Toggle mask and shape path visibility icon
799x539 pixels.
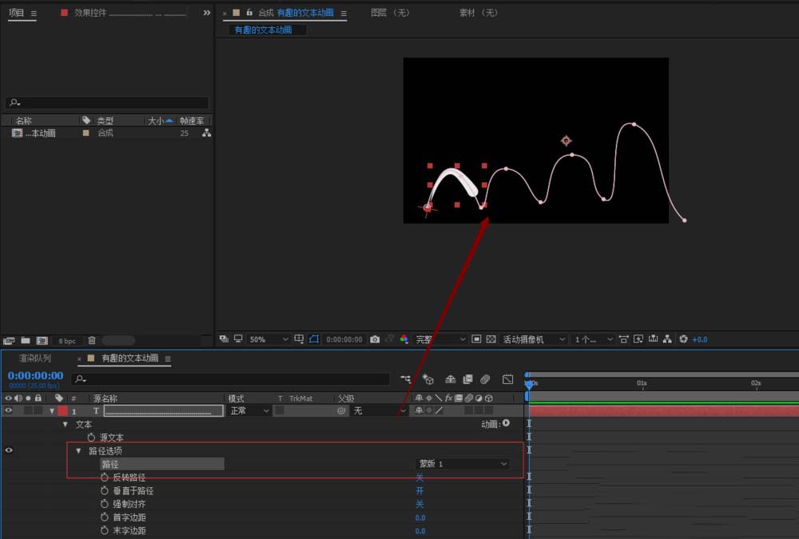click(x=315, y=339)
